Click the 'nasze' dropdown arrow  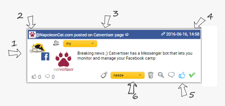140,75
